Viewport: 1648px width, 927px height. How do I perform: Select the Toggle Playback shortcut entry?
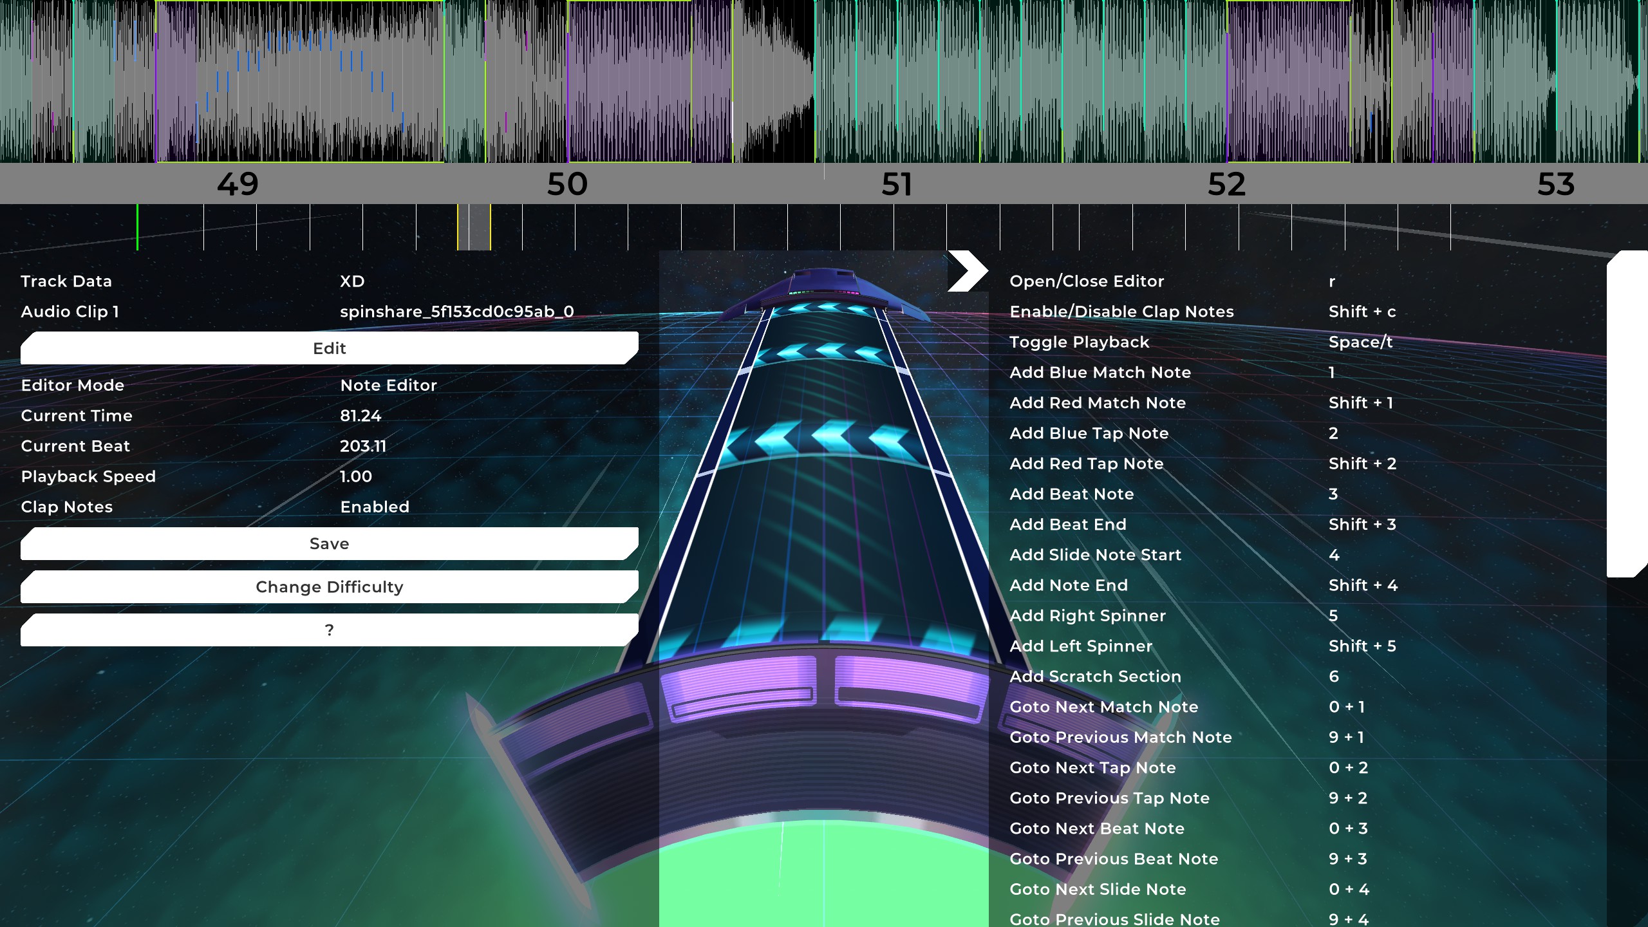pos(1079,342)
